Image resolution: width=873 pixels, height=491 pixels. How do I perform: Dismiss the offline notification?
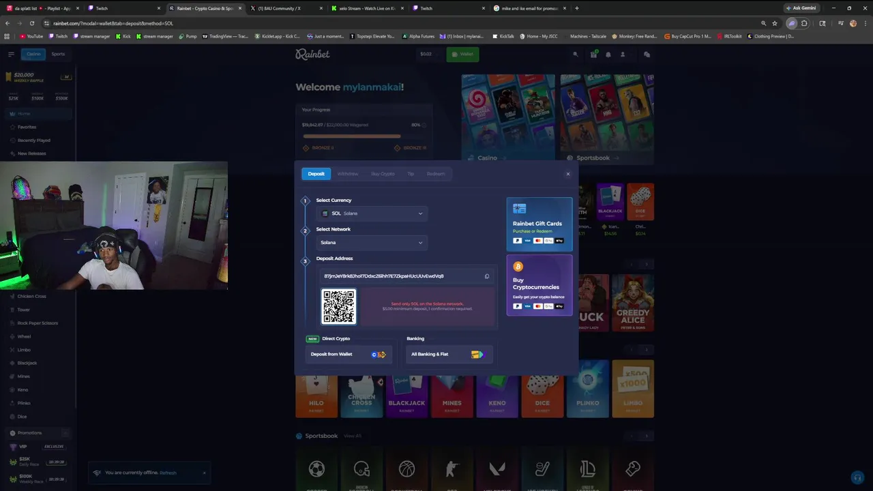203,473
